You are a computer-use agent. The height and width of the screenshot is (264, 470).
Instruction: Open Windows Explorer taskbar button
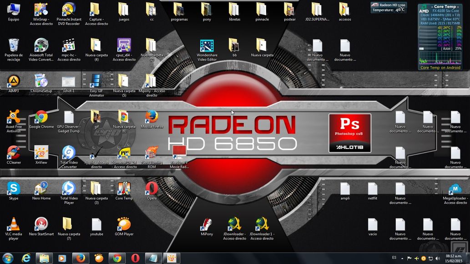point(44,258)
